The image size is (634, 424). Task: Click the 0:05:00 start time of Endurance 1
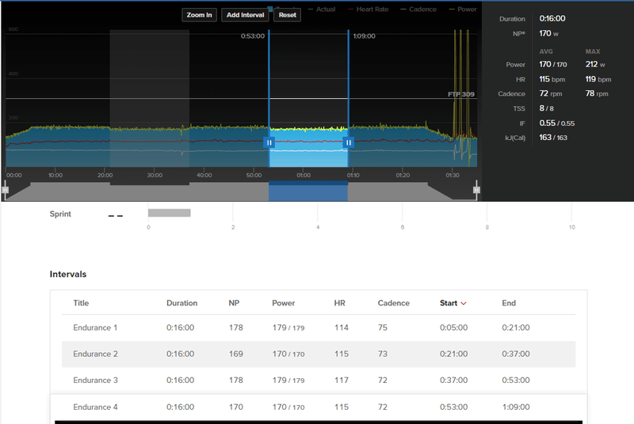453,327
